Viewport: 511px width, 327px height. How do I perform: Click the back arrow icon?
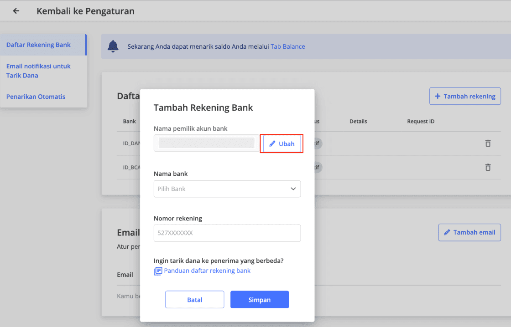pos(16,11)
